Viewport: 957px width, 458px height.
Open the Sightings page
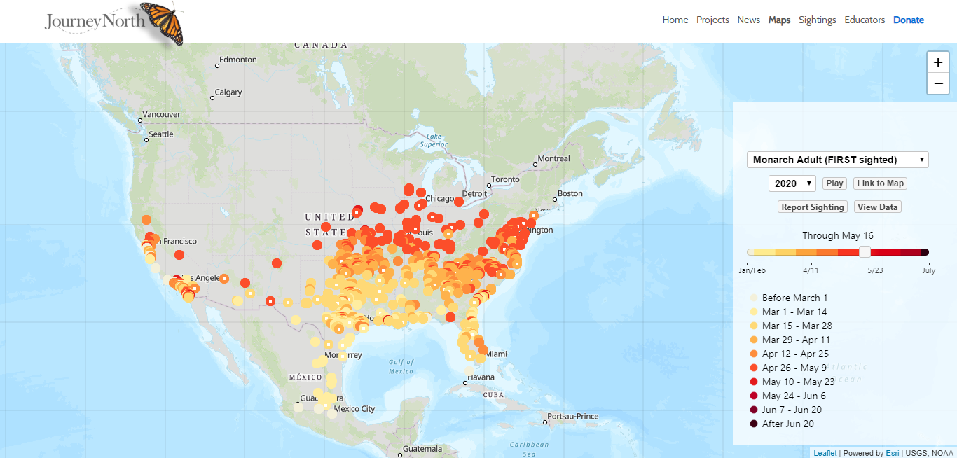(x=818, y=20)
